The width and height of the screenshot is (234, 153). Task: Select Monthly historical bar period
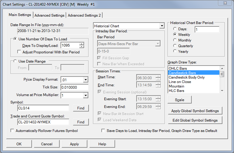coord(175,40)
